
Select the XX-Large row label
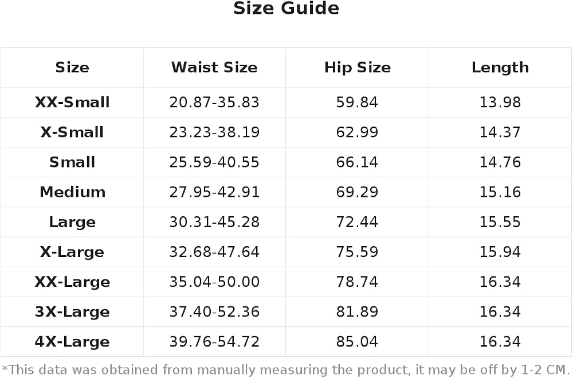tap(72, 282)
